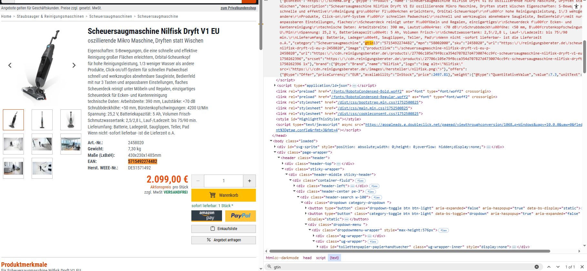This screenshot has height=271, width=587.
Task: Select the middle thumbnail in second row
Action: 42,144
